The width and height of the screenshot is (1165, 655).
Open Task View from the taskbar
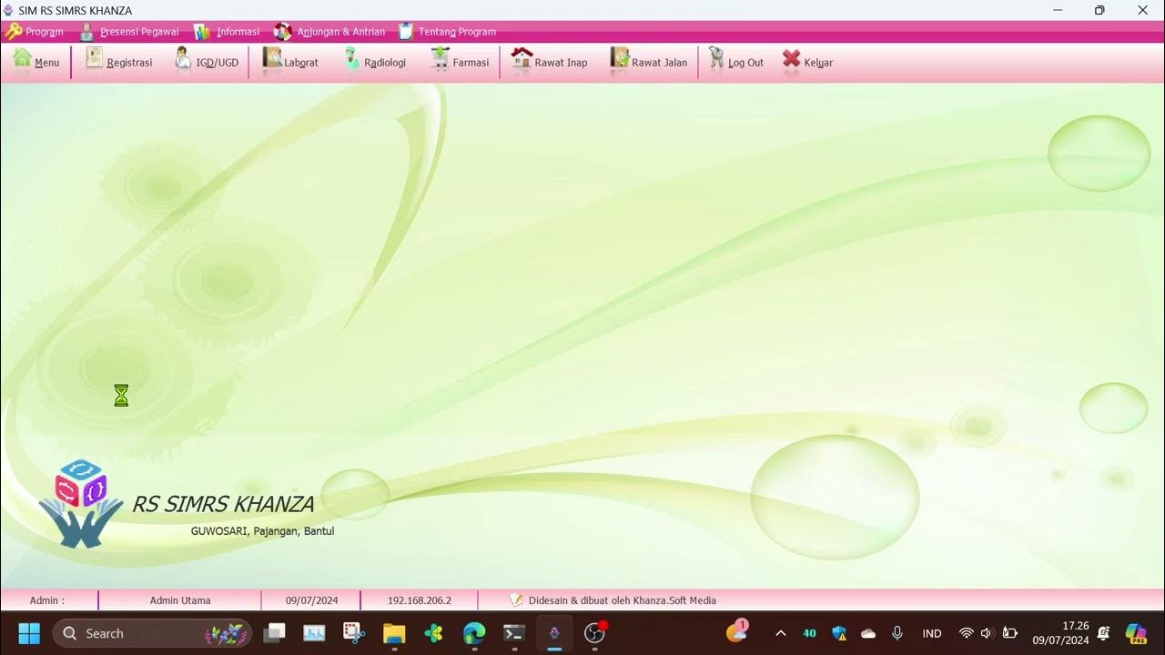[x=274, y=633]
